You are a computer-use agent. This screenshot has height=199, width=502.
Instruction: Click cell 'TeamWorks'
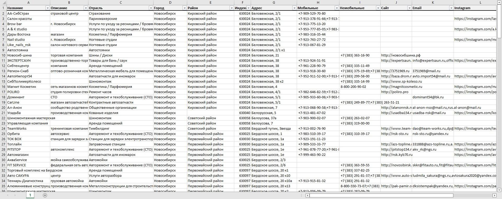[x=28, y=128]
